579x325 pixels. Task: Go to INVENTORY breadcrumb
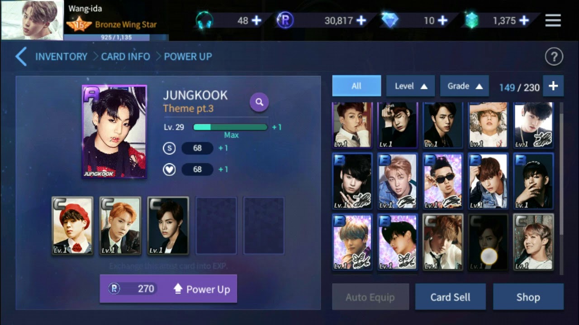point(62,57)
